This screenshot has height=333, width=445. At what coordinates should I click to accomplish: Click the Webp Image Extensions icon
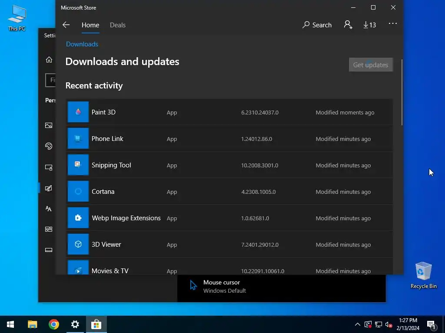(78, 218)
